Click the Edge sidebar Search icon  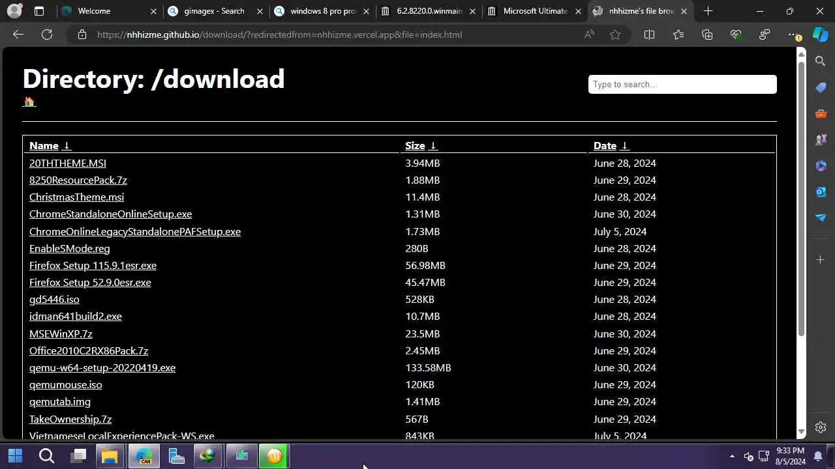coord(821,61)
